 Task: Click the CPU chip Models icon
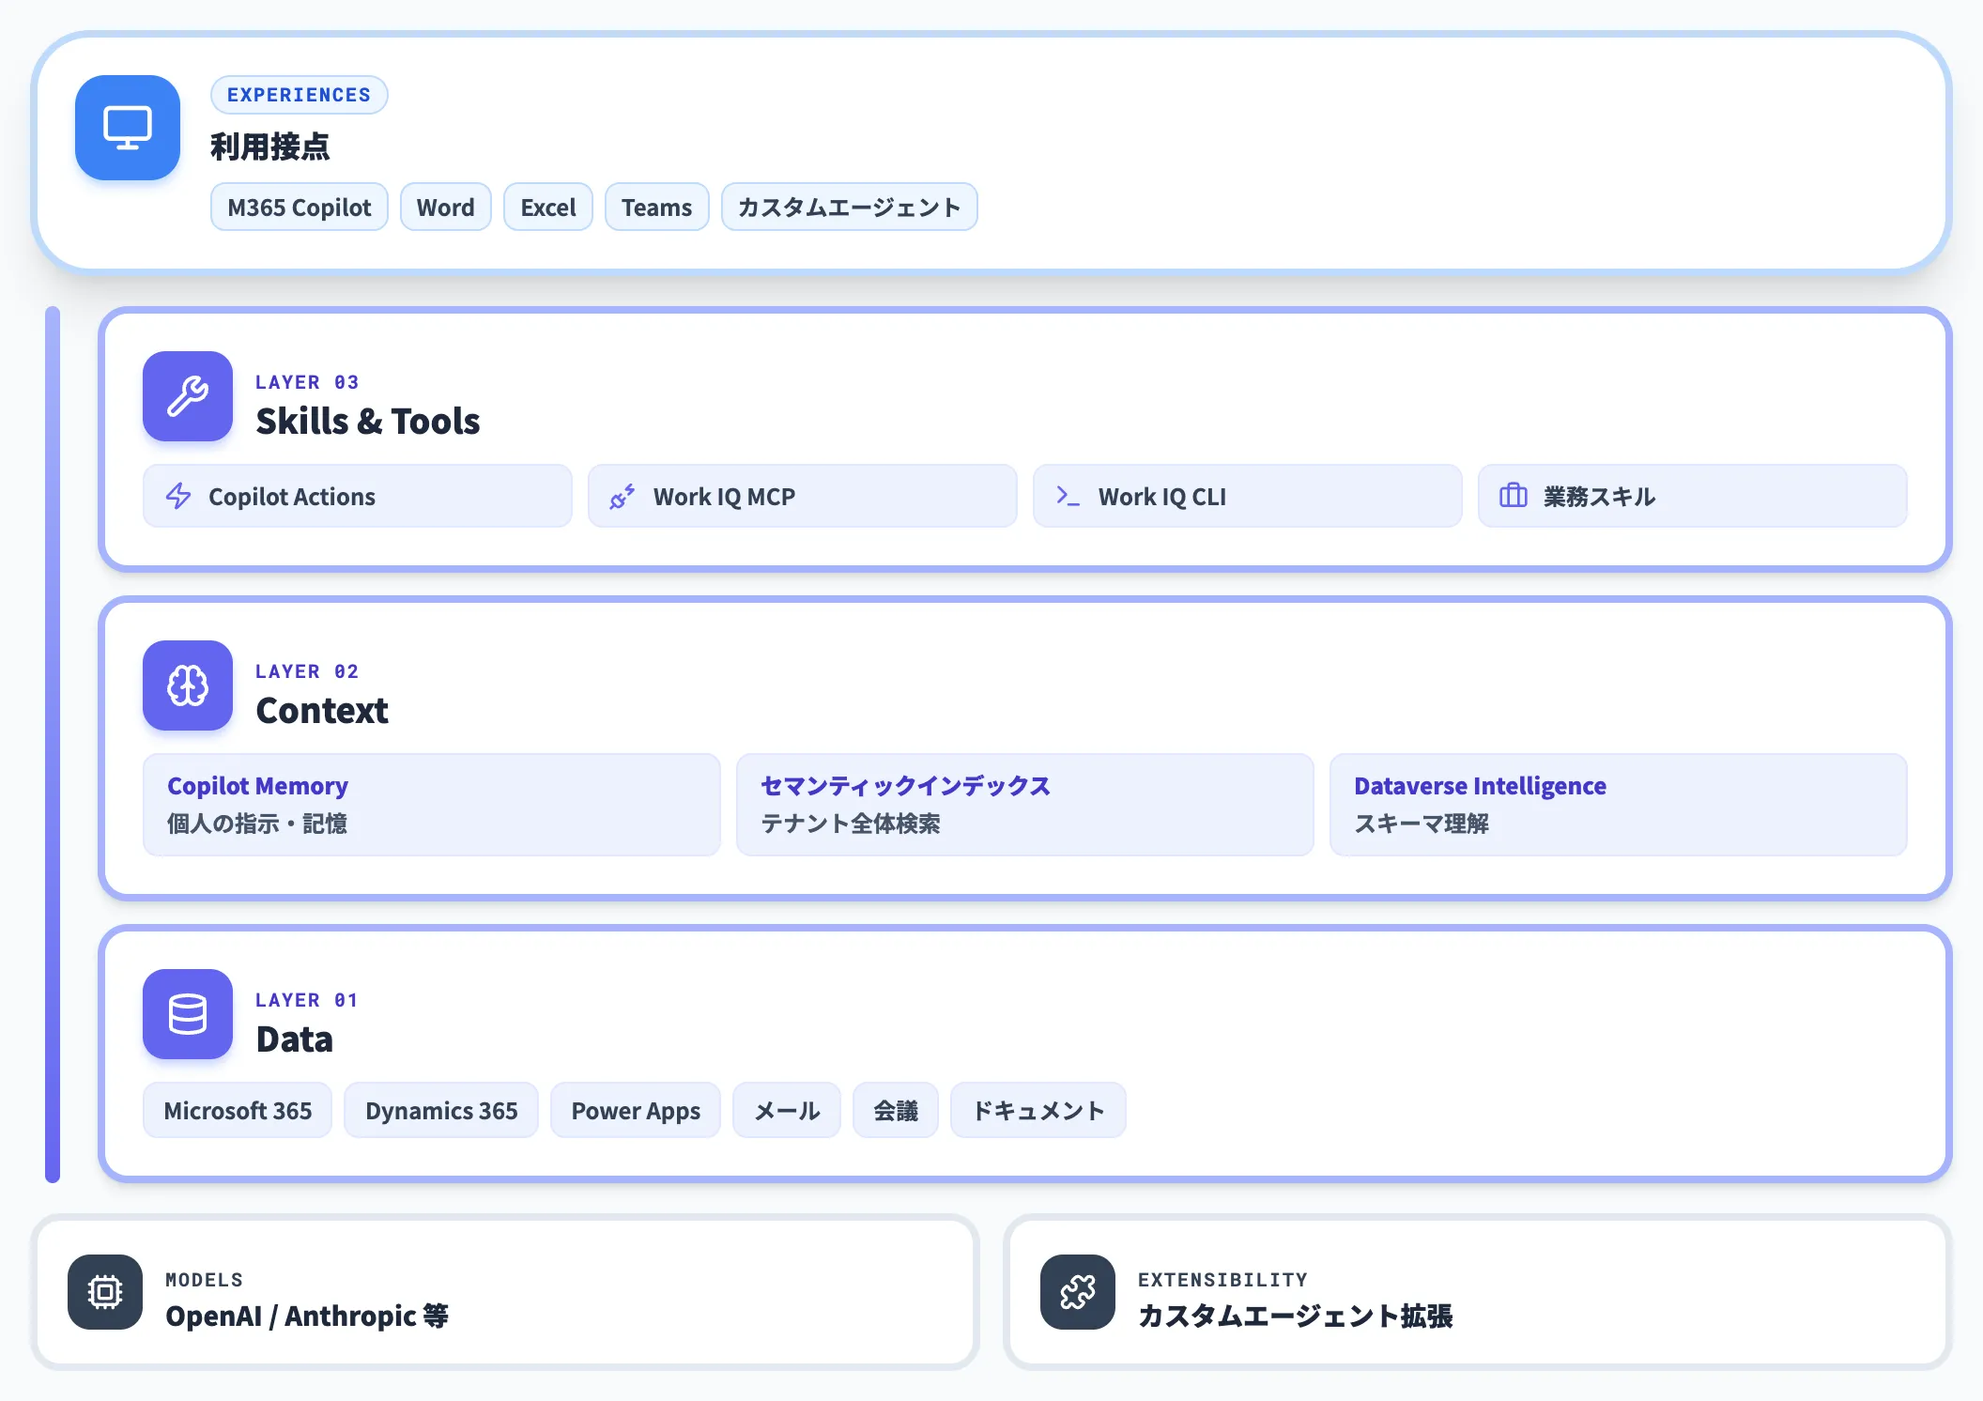click(x=105, y=1292)
